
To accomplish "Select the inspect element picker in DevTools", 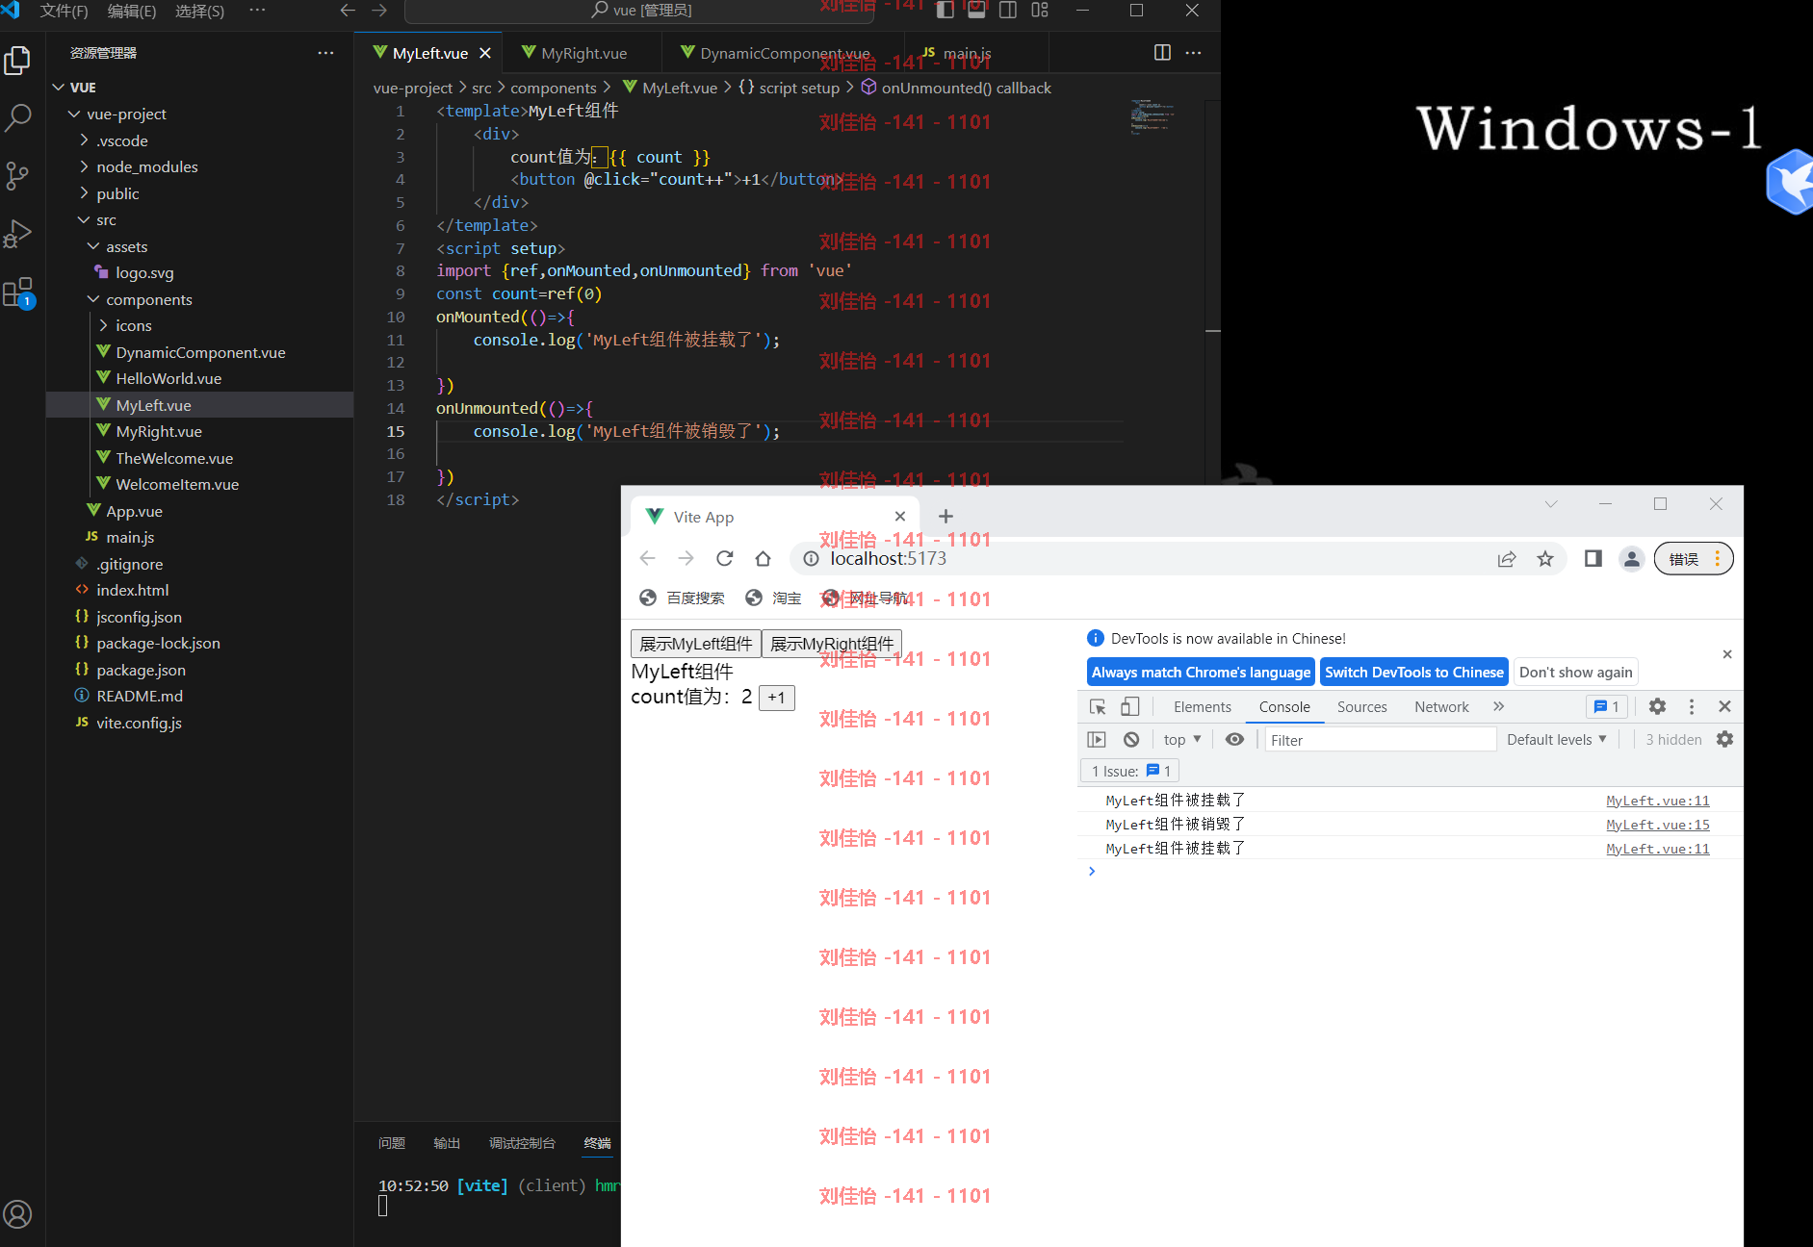I will (1098, 707).
